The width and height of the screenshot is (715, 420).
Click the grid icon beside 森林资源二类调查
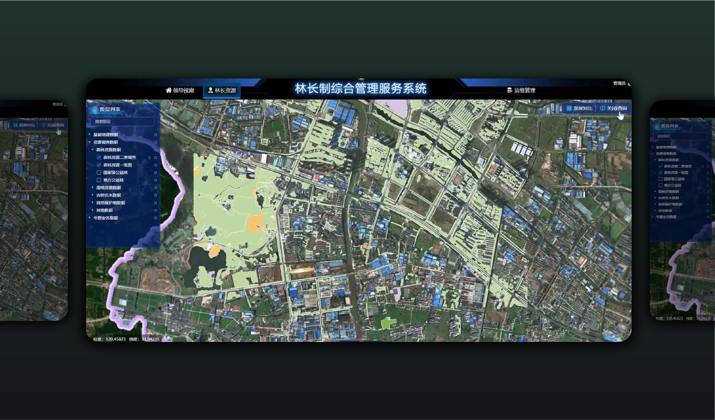156,157
